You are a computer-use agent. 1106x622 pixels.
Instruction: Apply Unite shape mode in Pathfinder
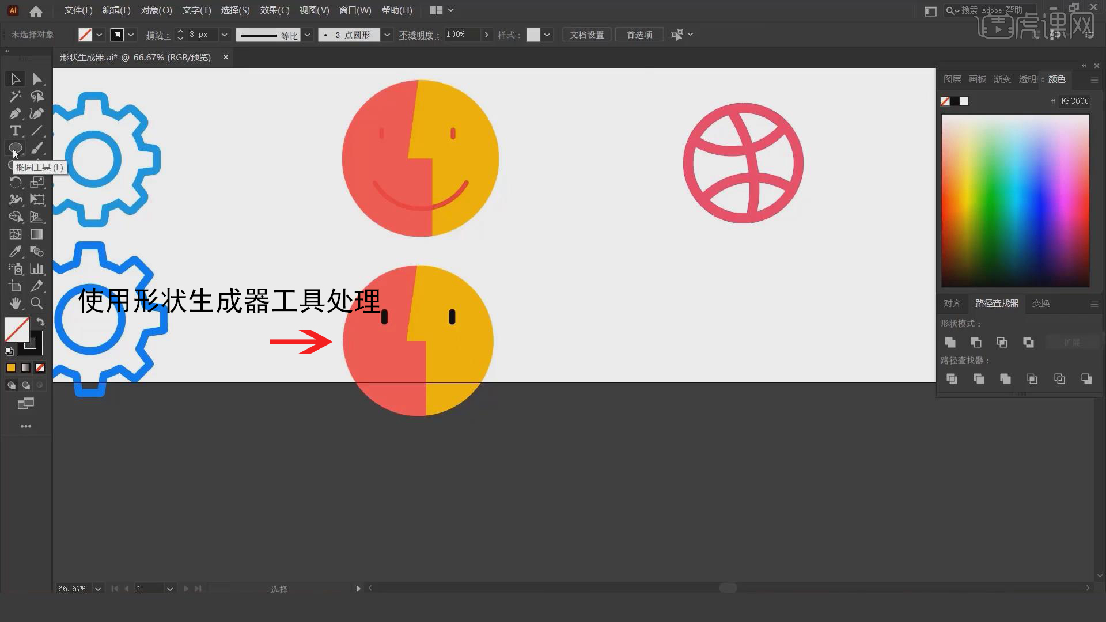(950, 342)
